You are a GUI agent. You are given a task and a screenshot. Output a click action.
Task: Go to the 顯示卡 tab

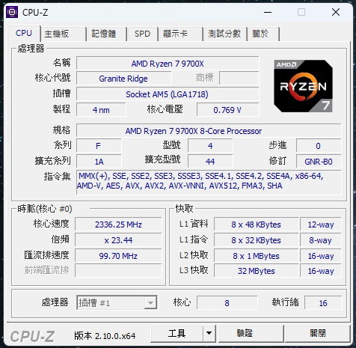pyautogui.click(x=180, y=34)
